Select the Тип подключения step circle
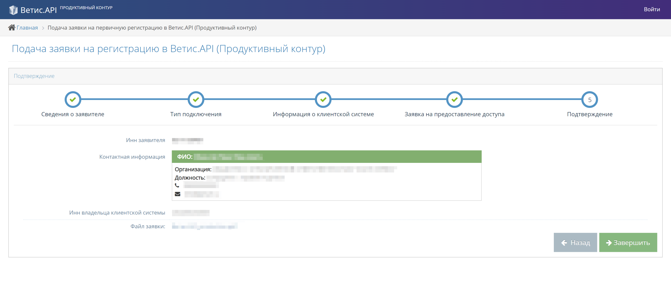This screenshot has width=671, height=287. (x=196, y=100)
